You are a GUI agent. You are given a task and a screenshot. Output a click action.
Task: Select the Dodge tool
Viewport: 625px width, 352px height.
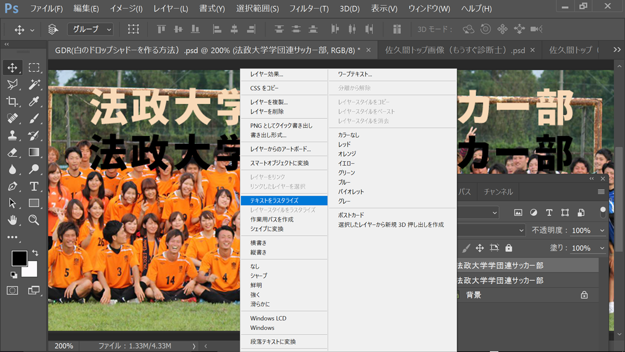pos(34,169)
